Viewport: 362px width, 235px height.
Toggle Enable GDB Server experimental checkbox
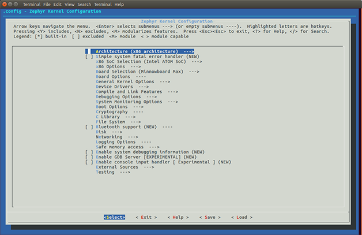[x=89, y=157]
